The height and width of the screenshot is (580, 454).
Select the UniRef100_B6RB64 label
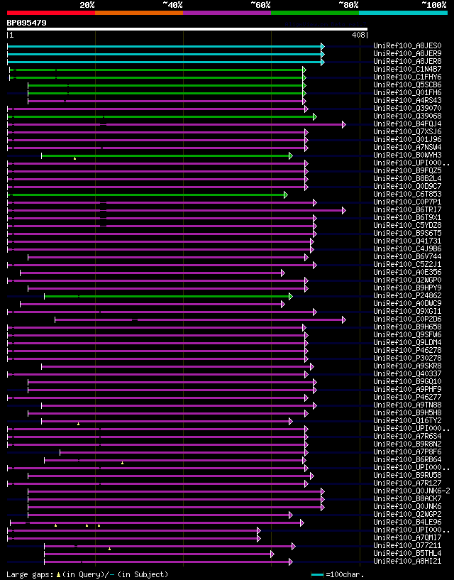click(x=407, y=460)
